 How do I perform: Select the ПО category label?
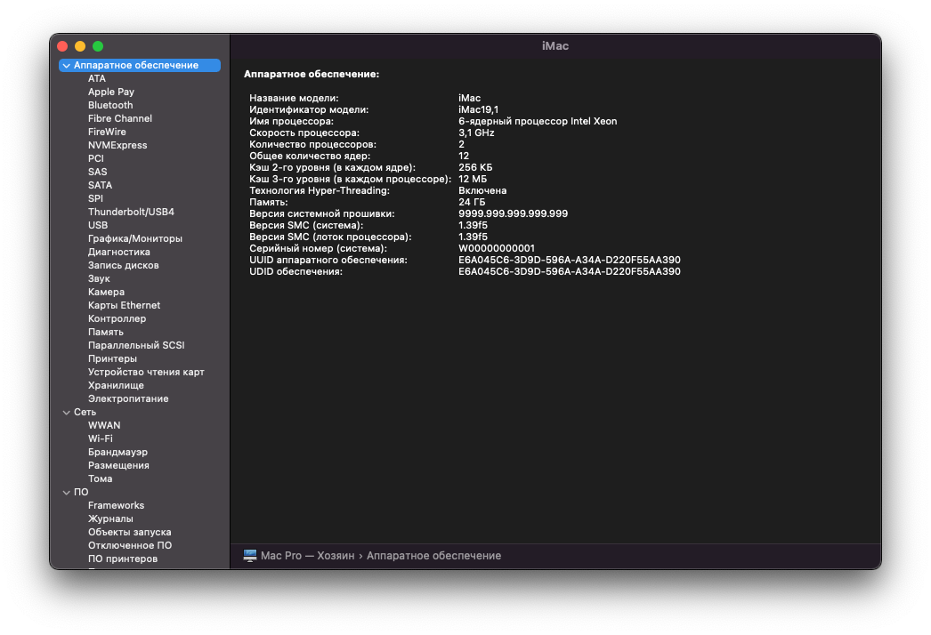pyautogui.click(x=81, y=493)
